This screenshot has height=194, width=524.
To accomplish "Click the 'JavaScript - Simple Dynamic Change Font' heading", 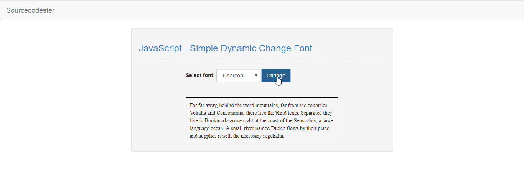I will [225, 48].
